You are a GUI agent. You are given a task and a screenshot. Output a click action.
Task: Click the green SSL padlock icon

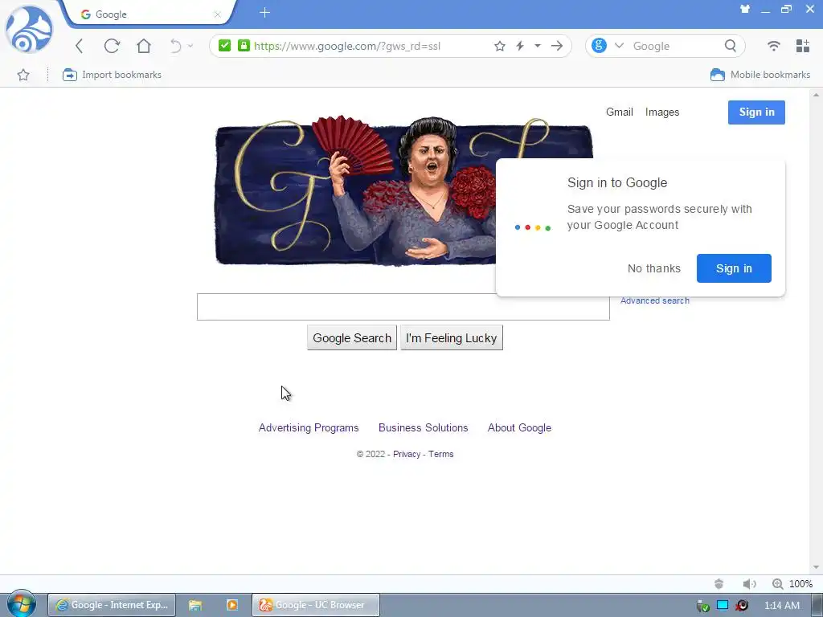click(244, 46)
